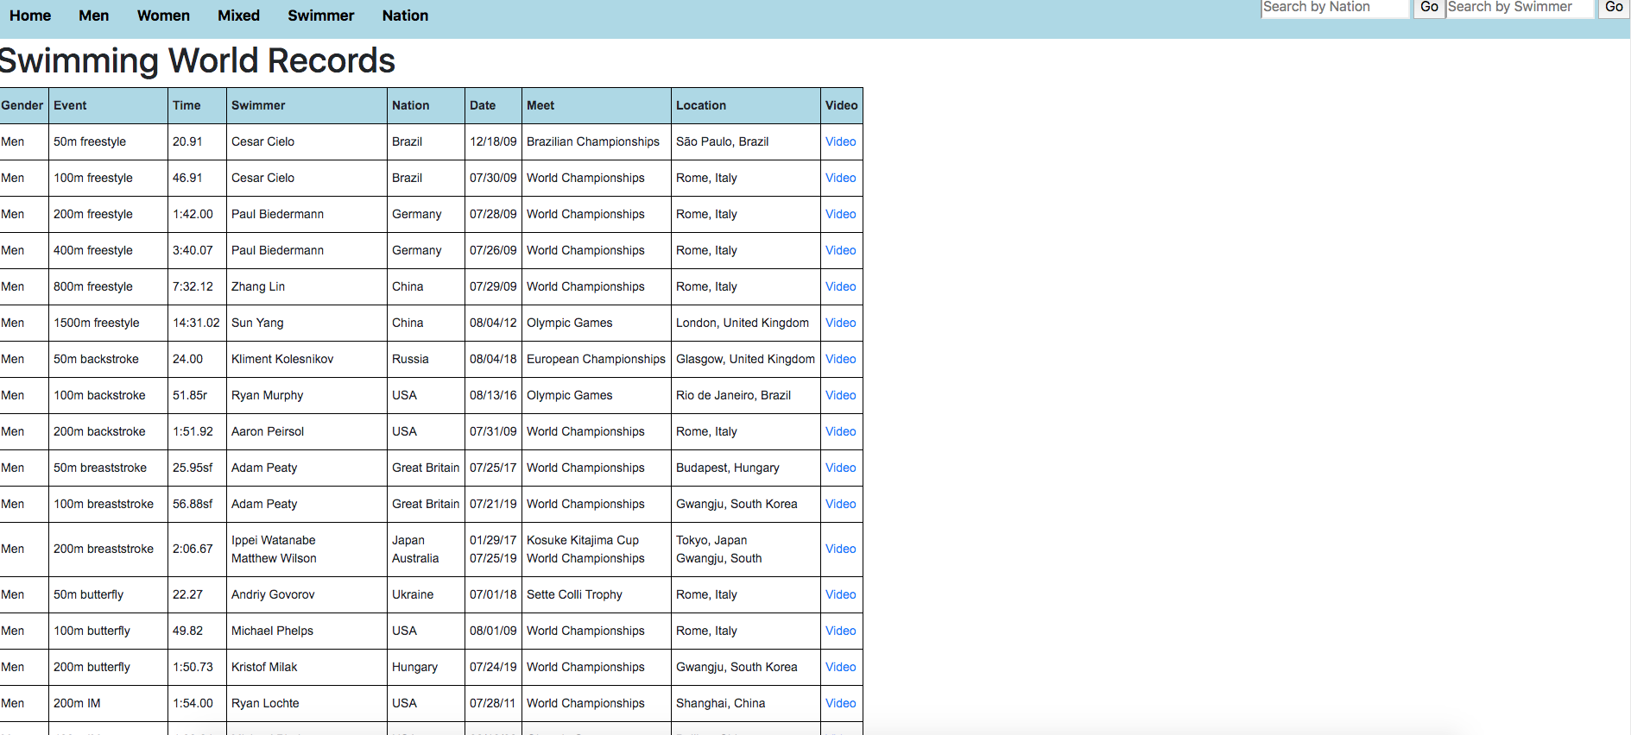
Task: Open the Mixed navigation link
Action: coord(238,16)
